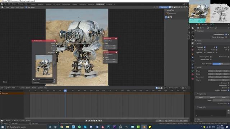This screenshot has width=230, height=129.
Task: Open the Composite node's render icon
Action: (116, 38)
